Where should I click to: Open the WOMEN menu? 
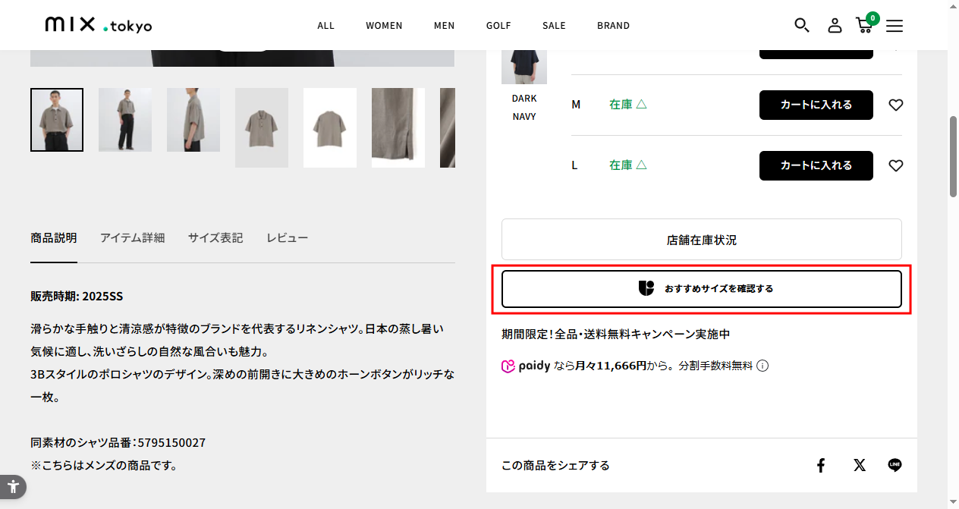384,26
